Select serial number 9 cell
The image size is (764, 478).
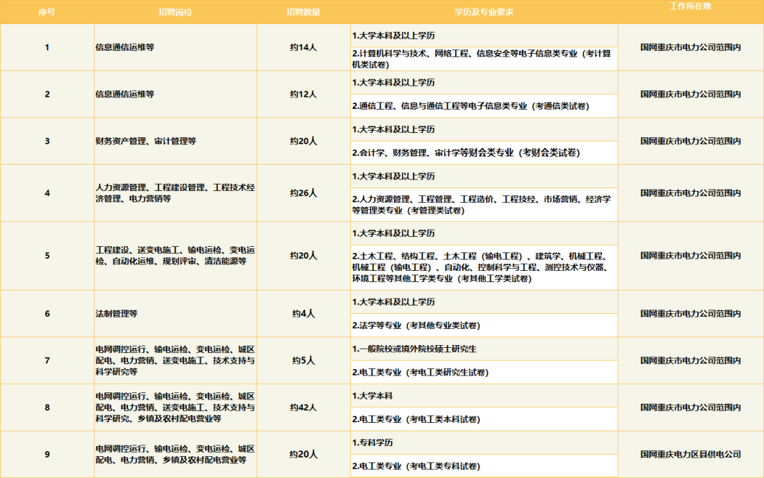(47, 454)
